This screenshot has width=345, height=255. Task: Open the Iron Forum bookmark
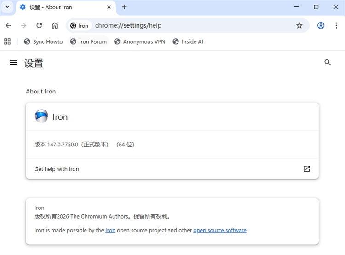[88, 41]
